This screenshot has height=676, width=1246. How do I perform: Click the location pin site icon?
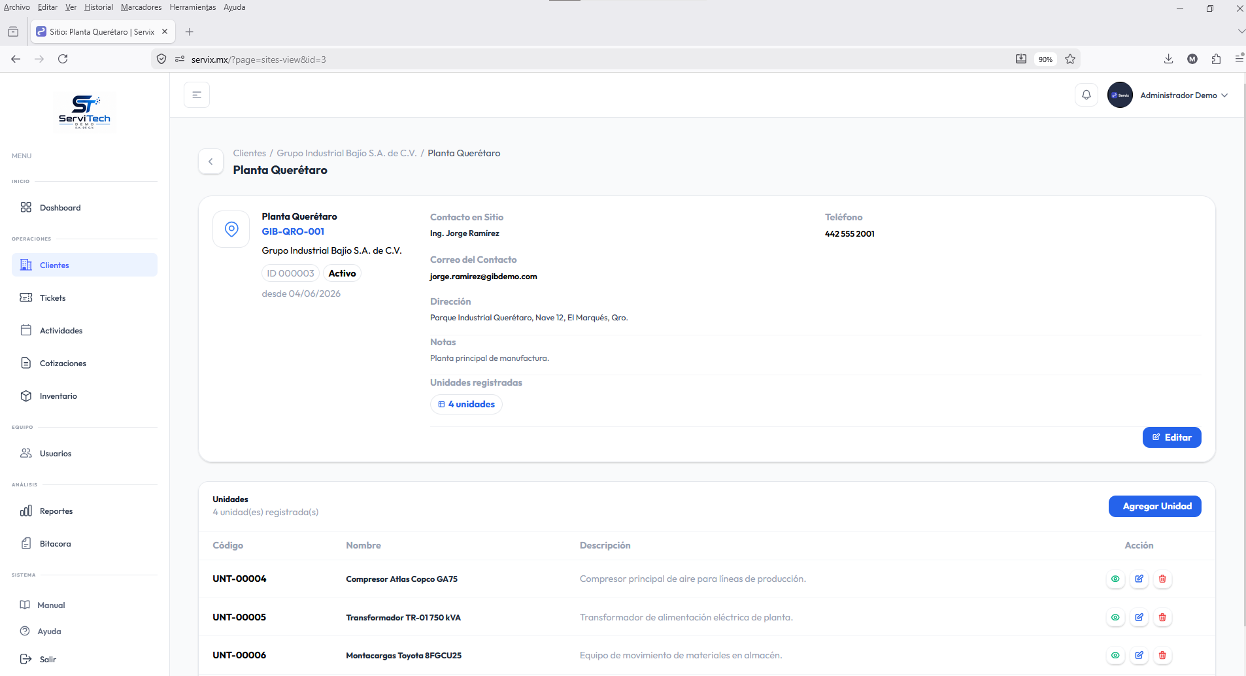tap(231, 229)
